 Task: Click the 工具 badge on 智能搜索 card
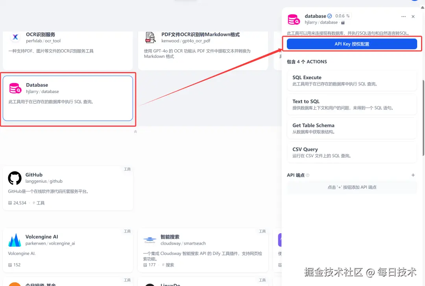pyautogui.click(x=262, y=231)
